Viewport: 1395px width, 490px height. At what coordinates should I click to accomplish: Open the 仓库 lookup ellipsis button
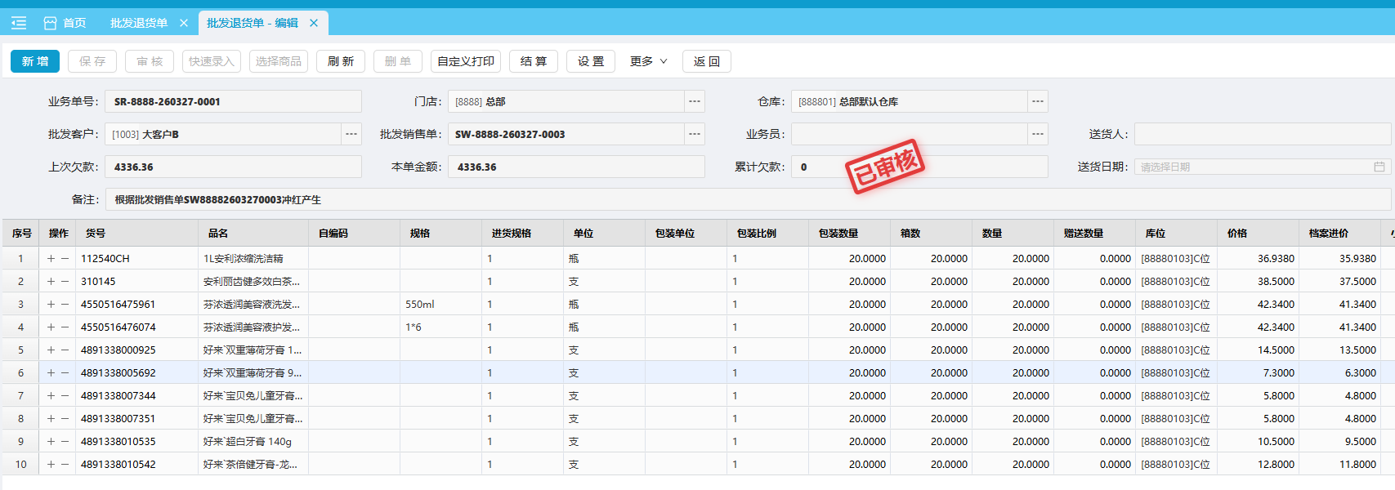[1037, 101]
